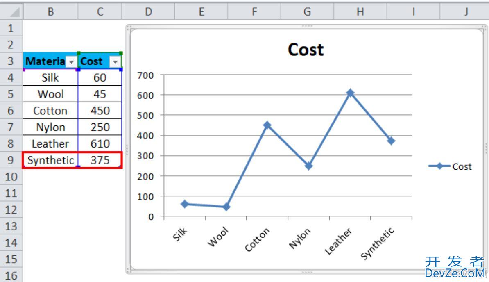Select the Leather data point marker
Image resolution: width=489 pixels, height=282 pixels.
(350, 93)
